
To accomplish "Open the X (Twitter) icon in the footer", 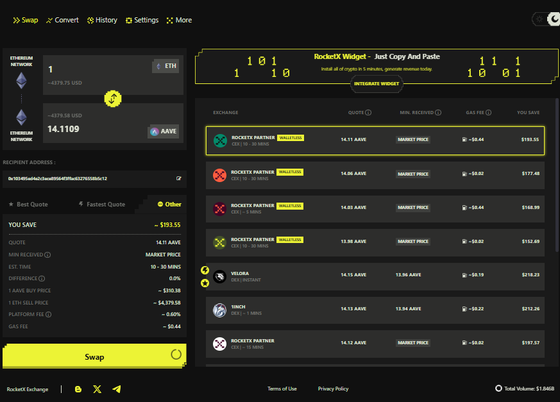I will click(x=97, y=389).
